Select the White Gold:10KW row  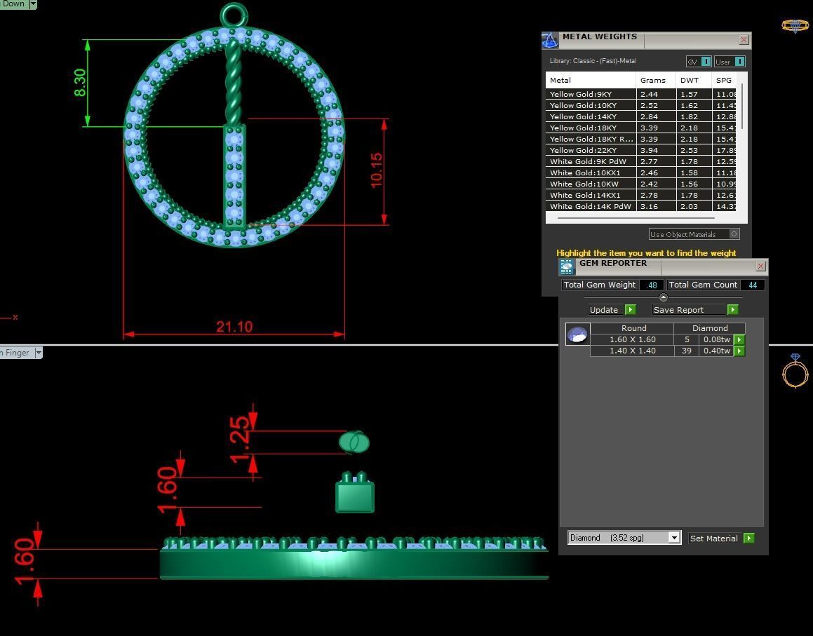coord(641,184)
